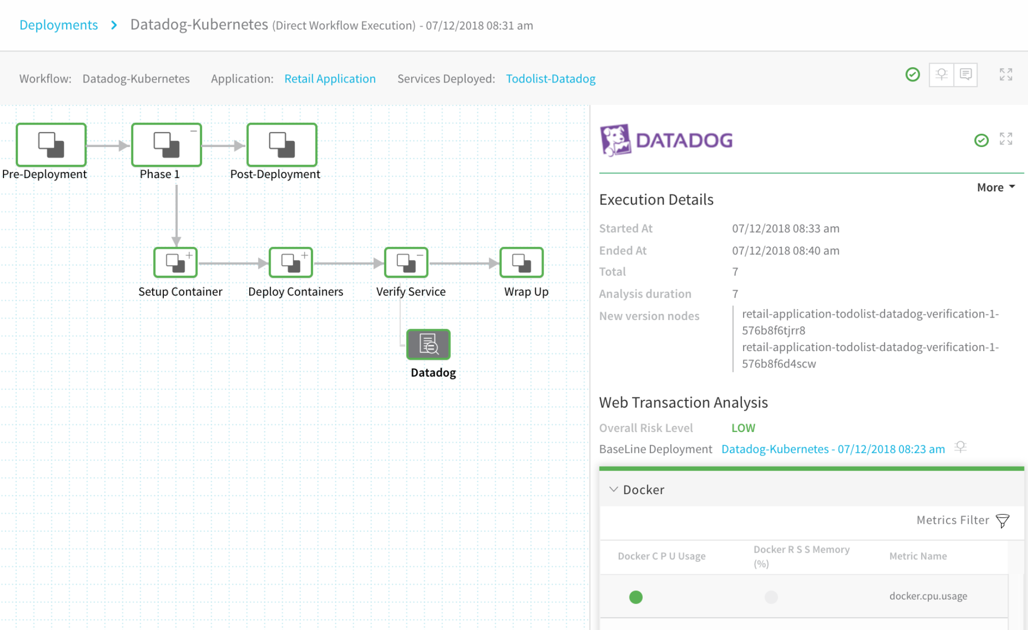Click the Metric Name column header
The width and height of the screenshot is (1028, 630).
[x=918, y=556]
